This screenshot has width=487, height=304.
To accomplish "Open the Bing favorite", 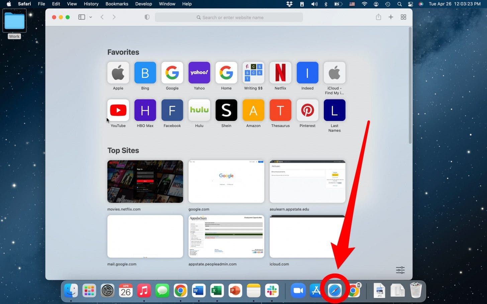I will pyautogui.click(x=145, y=72).
